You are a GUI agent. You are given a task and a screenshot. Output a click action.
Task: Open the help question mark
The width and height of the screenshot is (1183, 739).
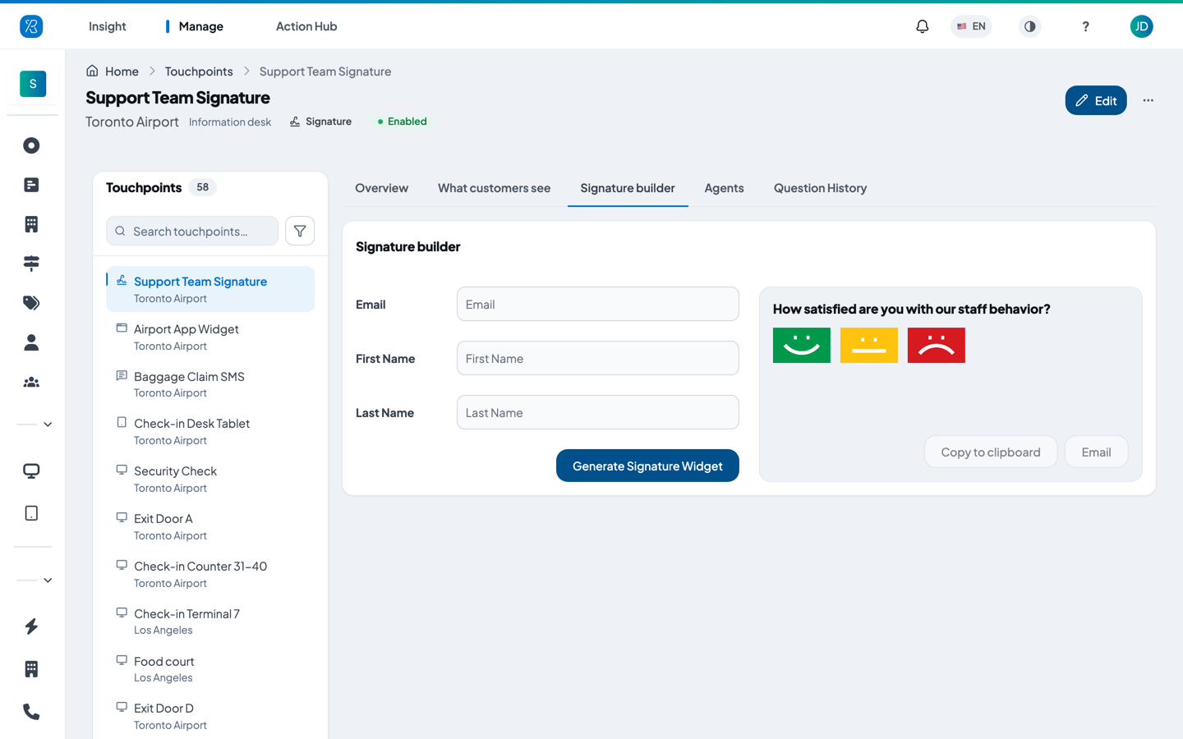(1085, 26)
